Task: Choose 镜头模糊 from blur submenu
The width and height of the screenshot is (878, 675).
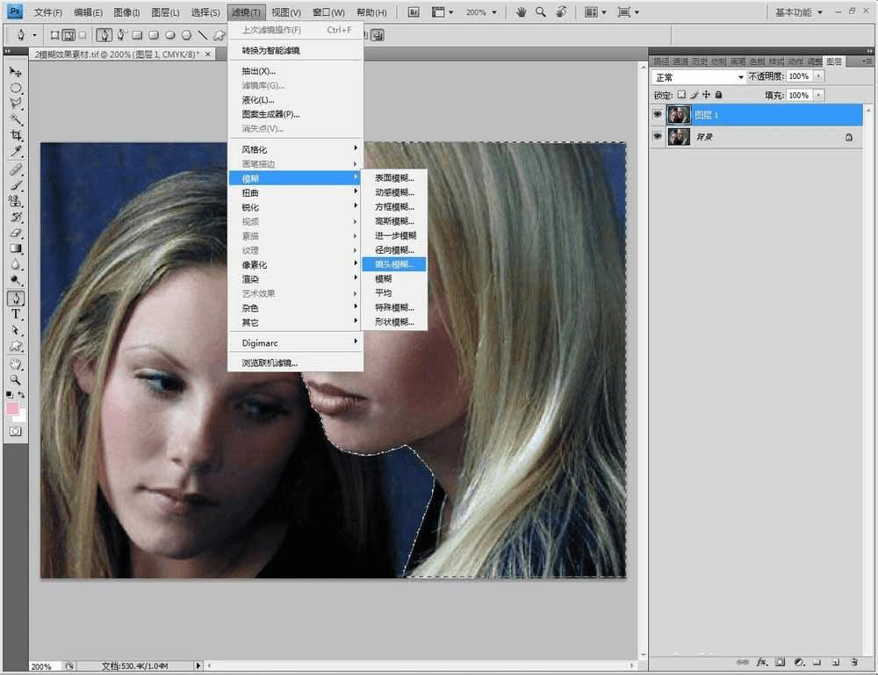Action: (394, 264)
